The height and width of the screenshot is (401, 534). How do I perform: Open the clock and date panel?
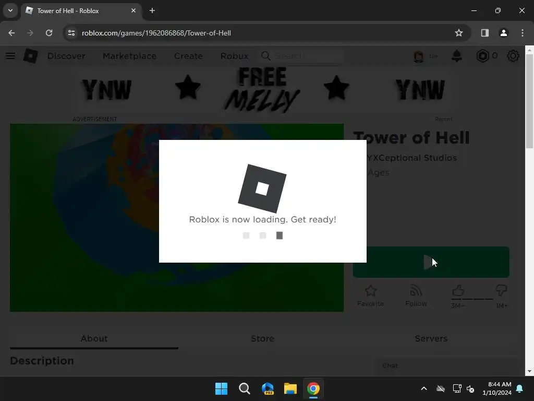tap(497, 388)
